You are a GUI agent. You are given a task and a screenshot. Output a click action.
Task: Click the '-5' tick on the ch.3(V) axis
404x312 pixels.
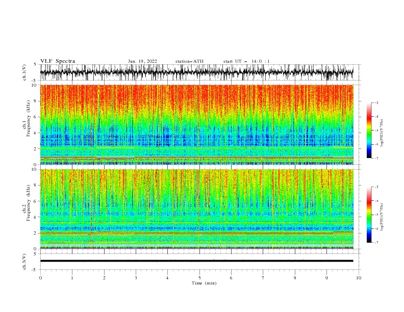(x=35, y=270)
